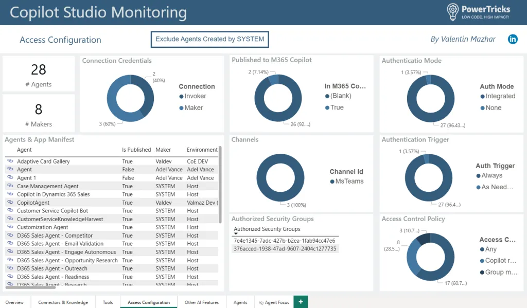Filter by Invoker legend item

tap(192, 96)
